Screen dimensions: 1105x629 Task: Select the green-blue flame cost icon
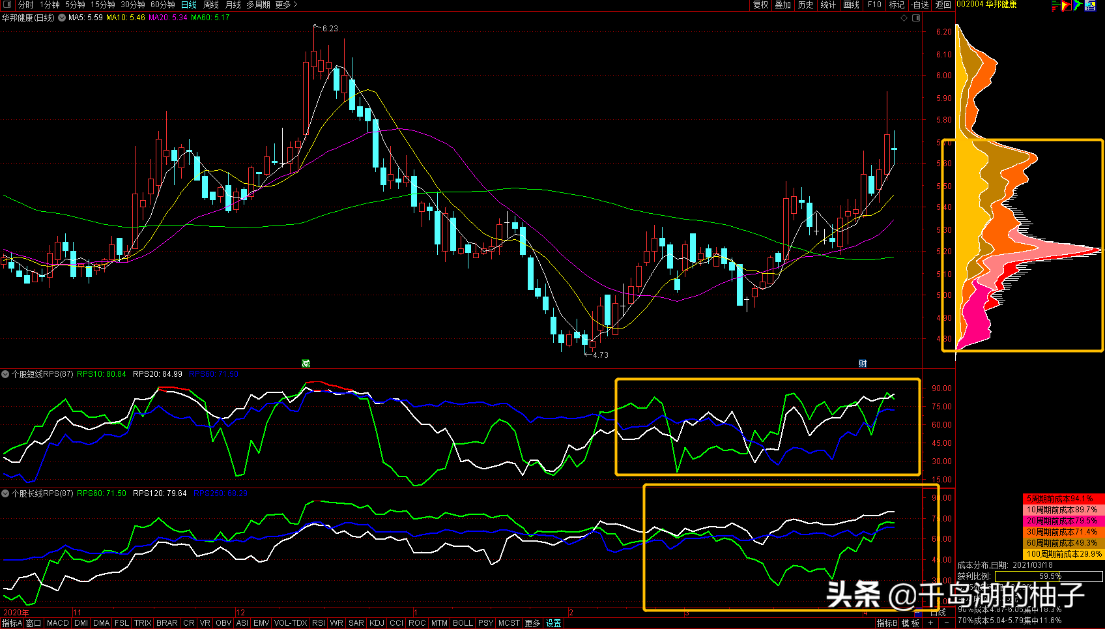pyautogui.click(x=1078, y=5)
